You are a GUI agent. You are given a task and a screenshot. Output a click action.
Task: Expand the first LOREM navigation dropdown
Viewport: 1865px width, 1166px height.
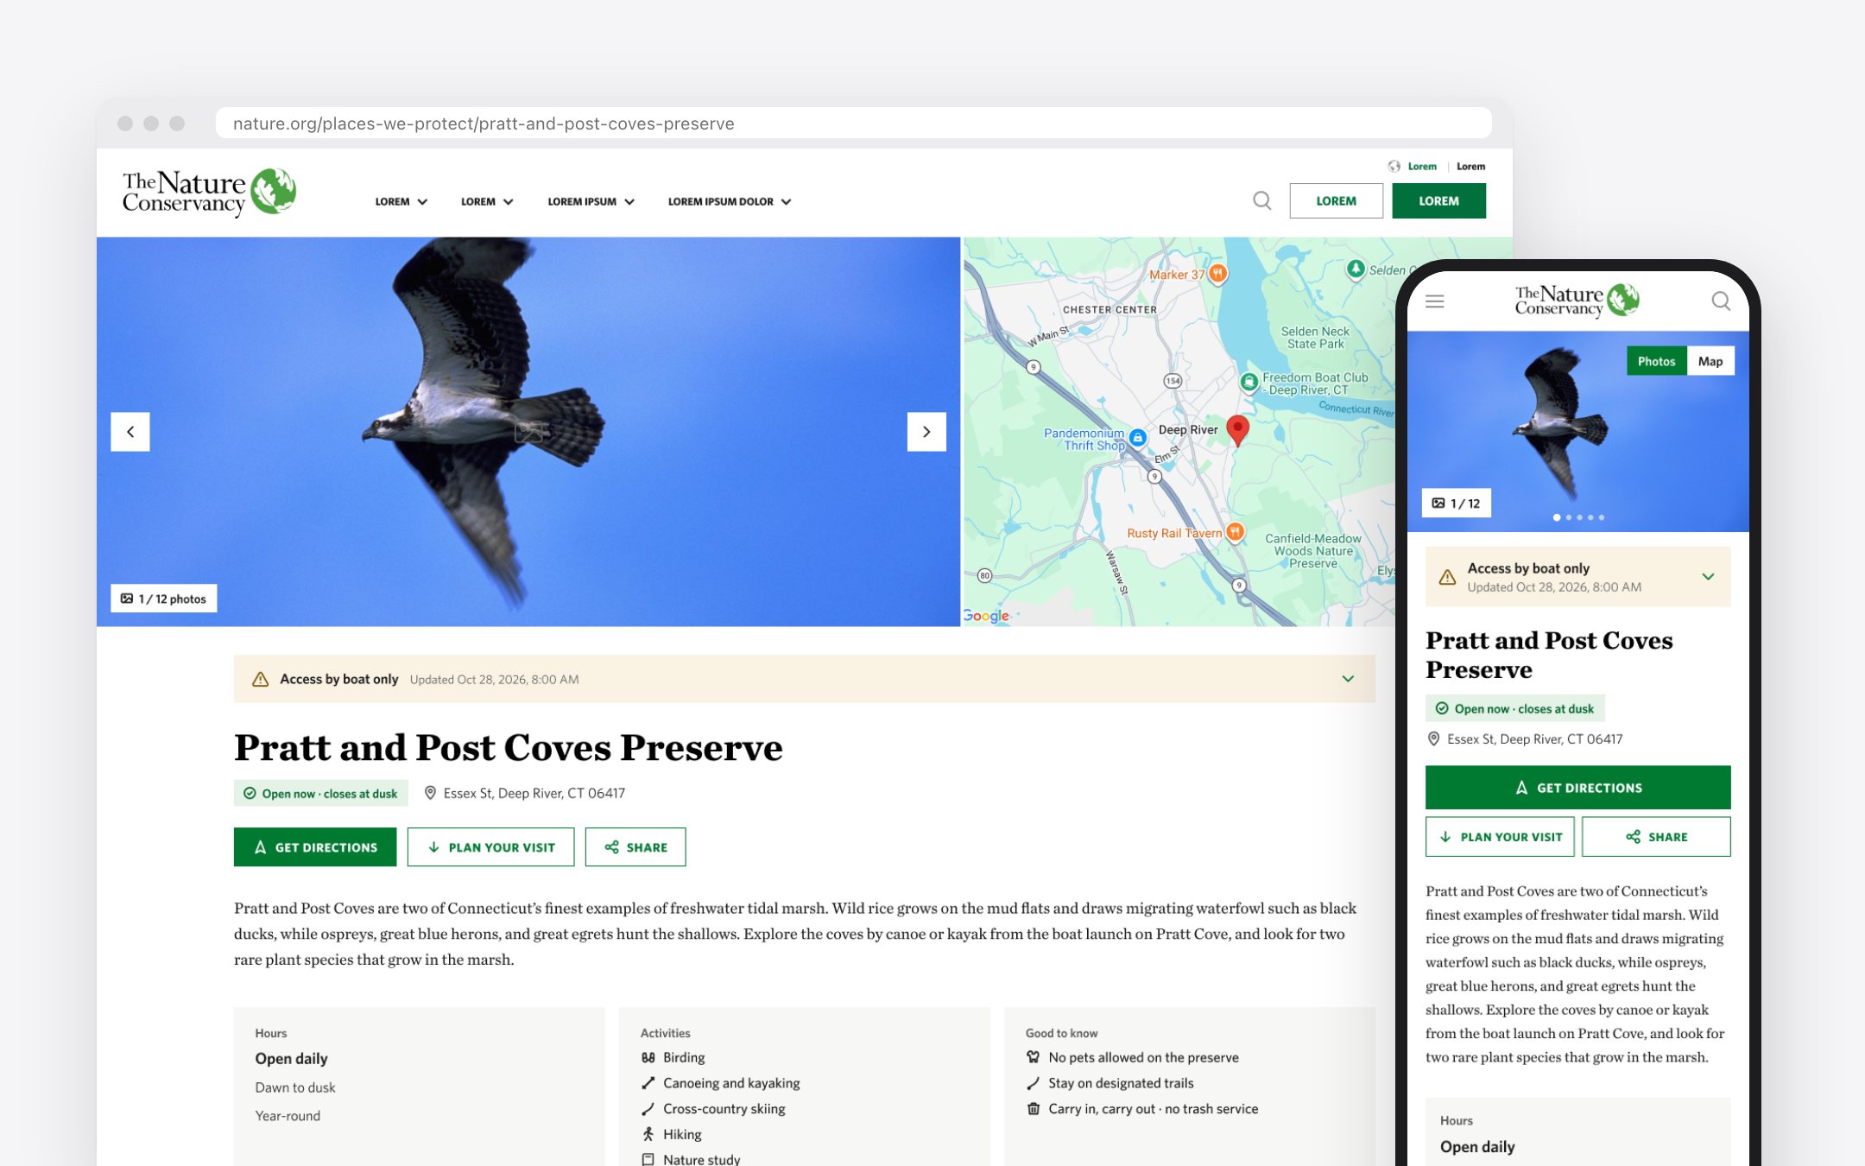(401, 201)
